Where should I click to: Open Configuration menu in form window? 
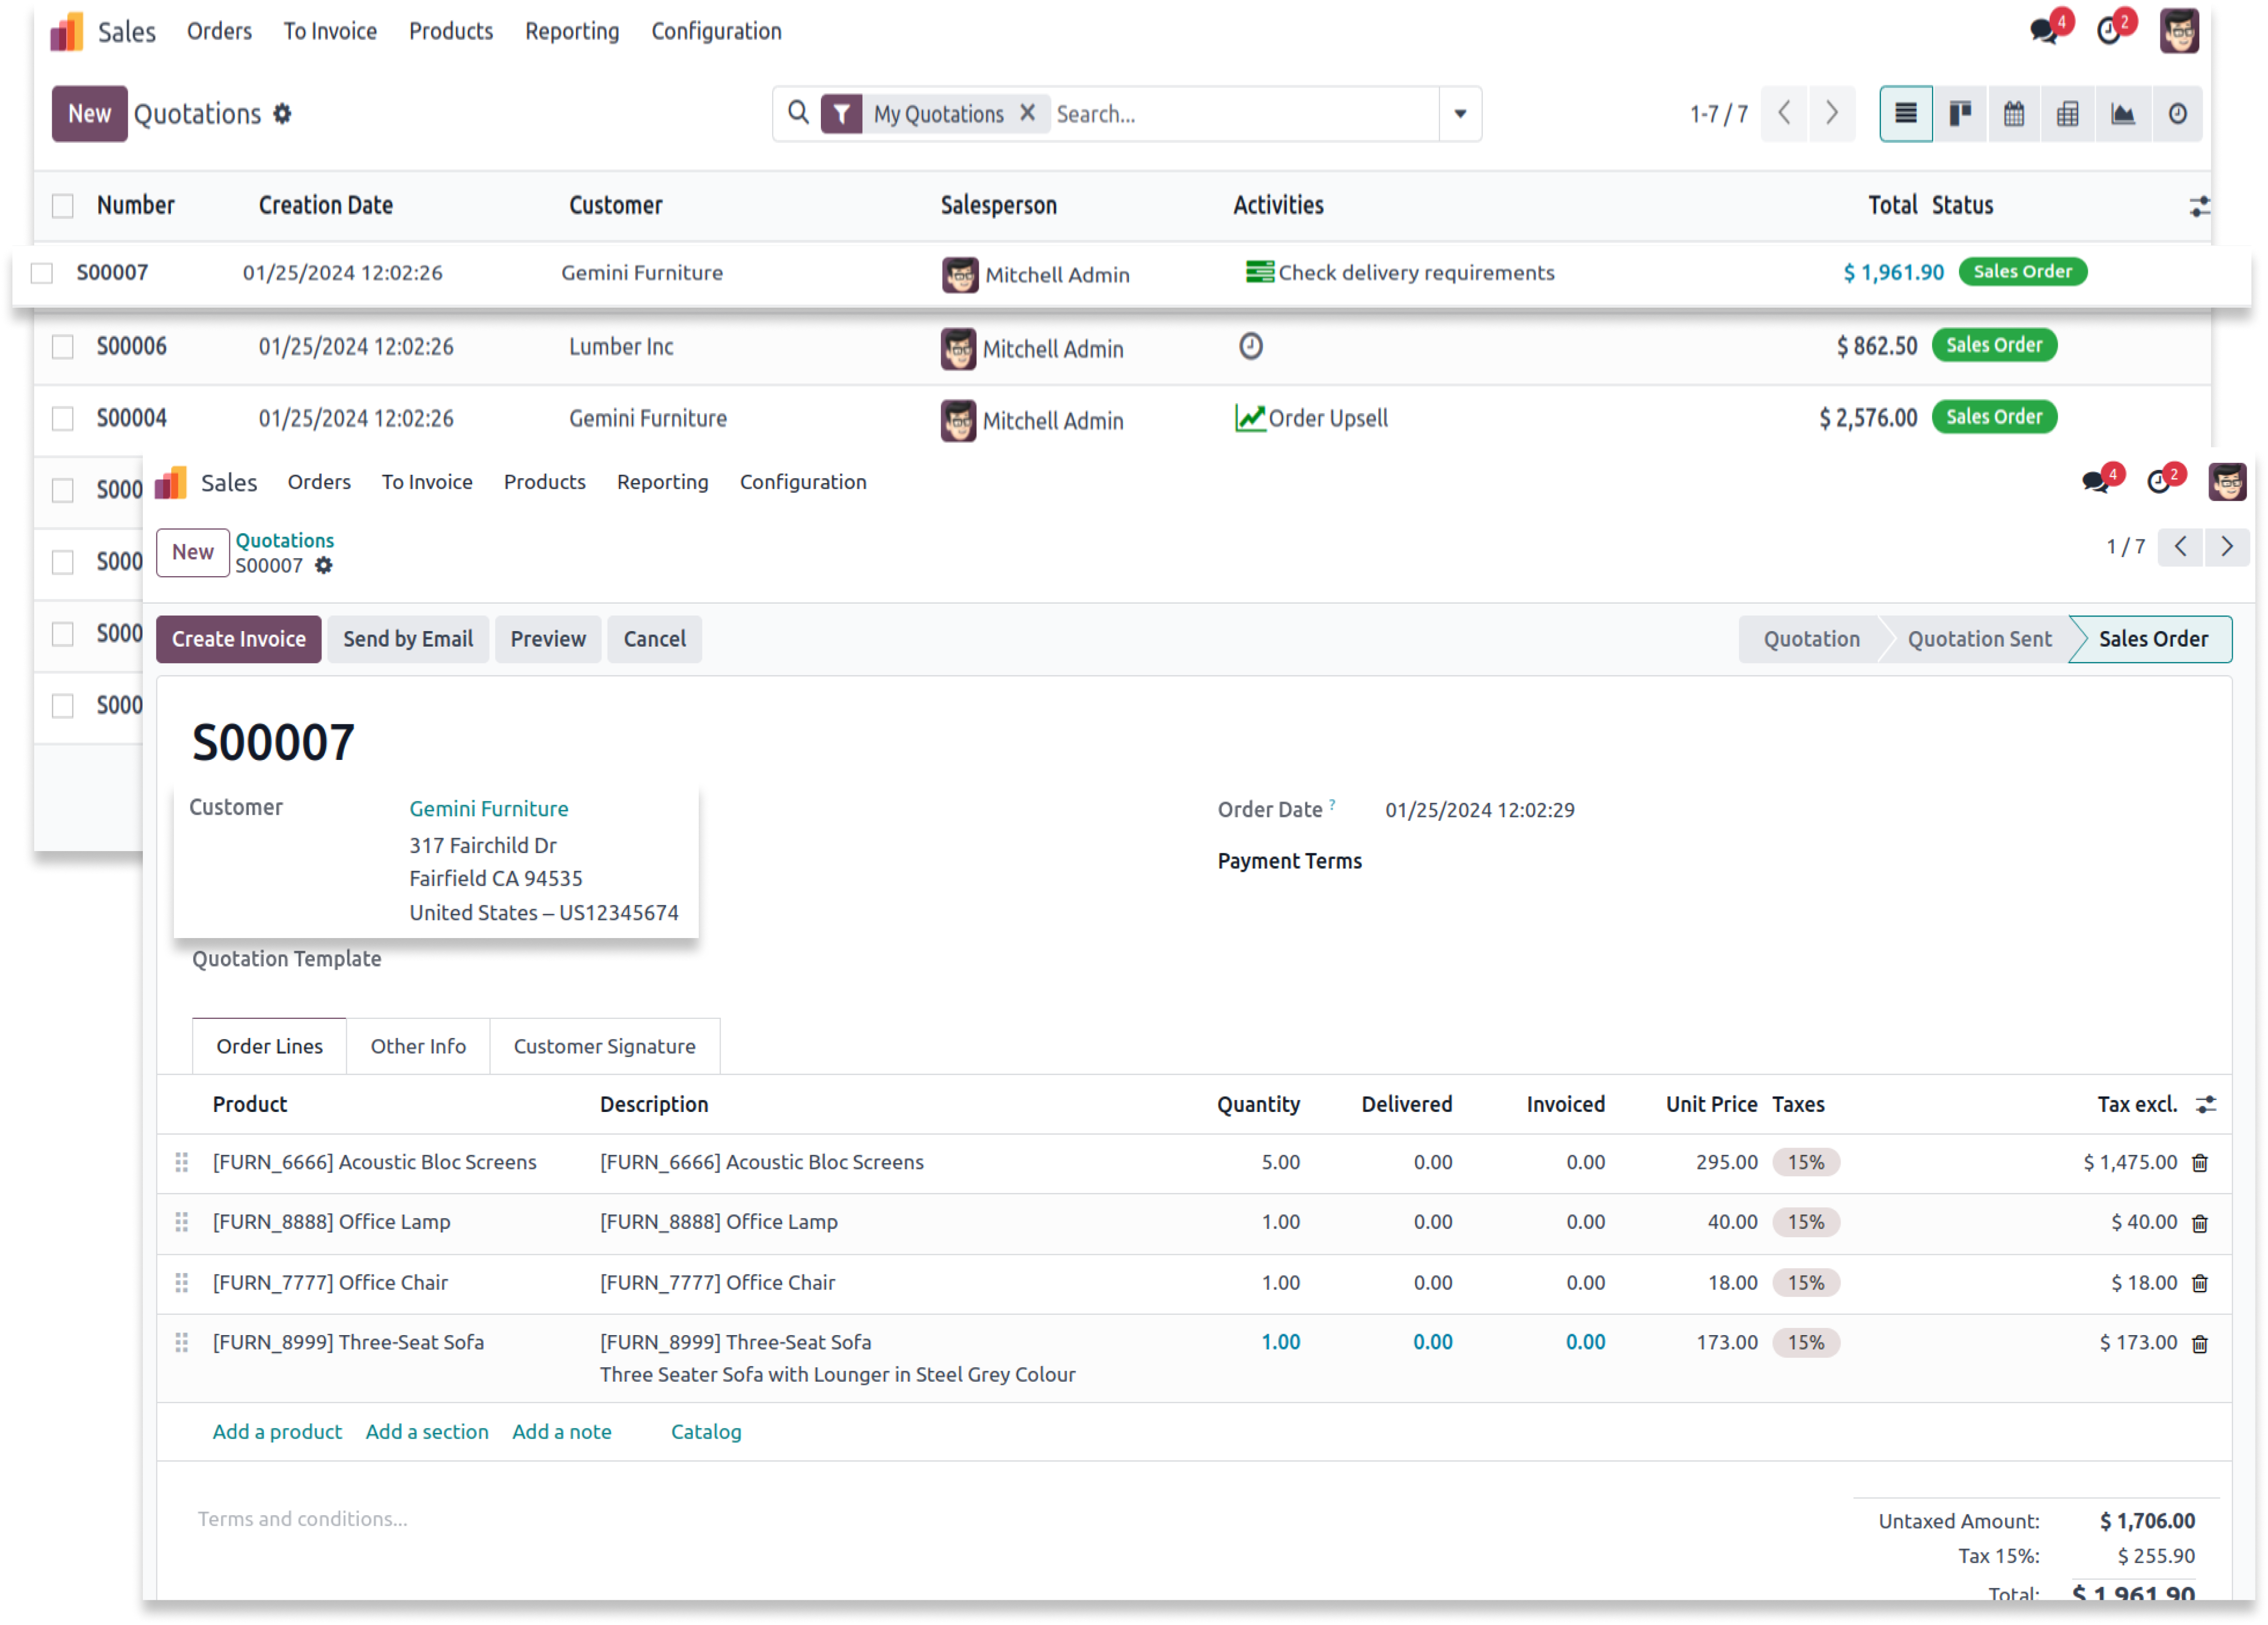point(803,482)
